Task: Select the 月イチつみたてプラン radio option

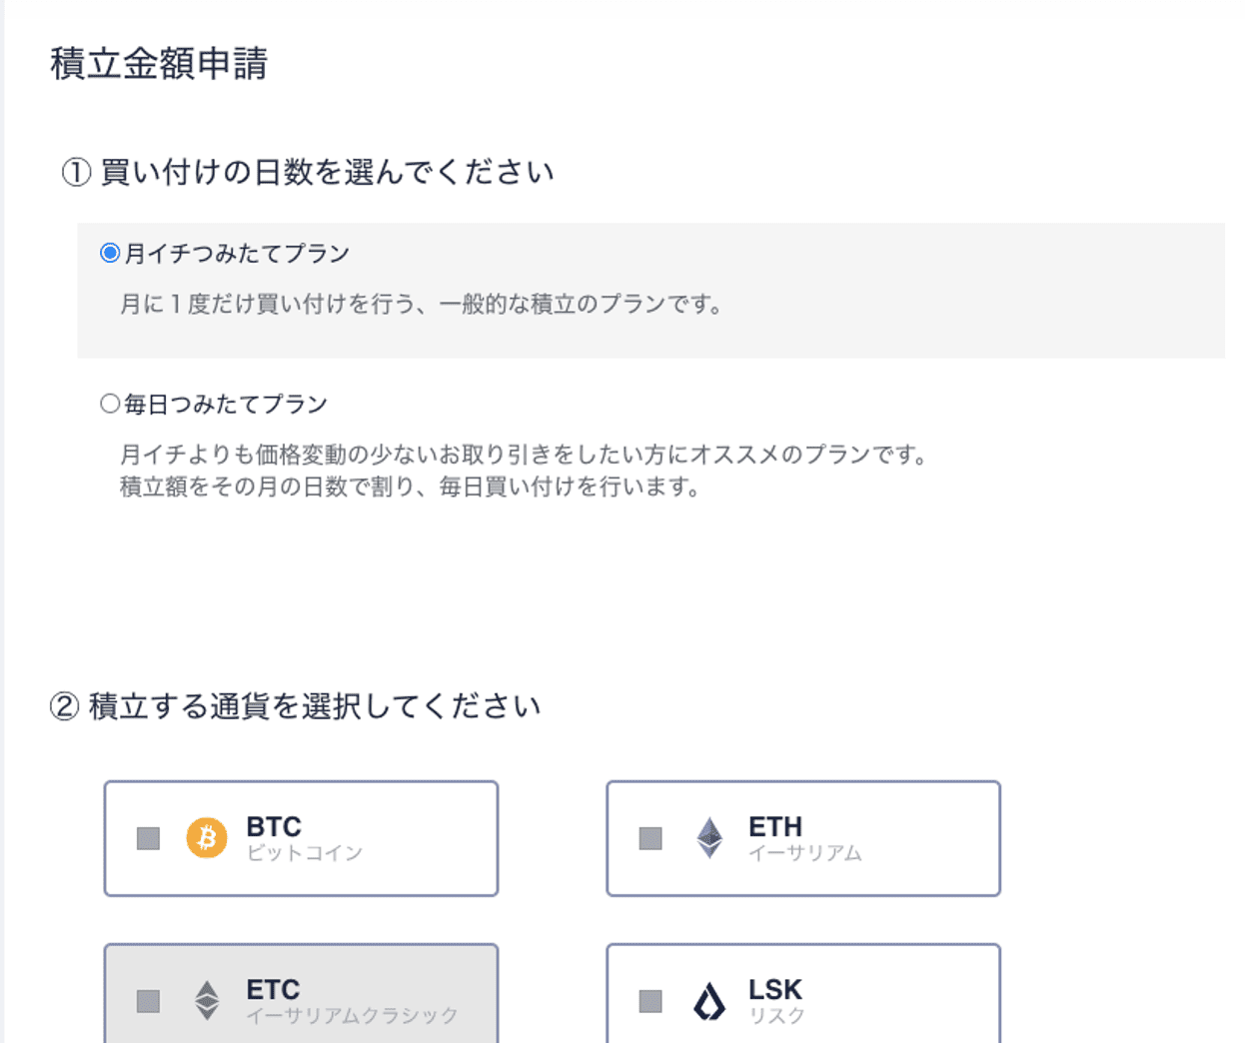Action: pyautogui.click(x=107, y=254)
